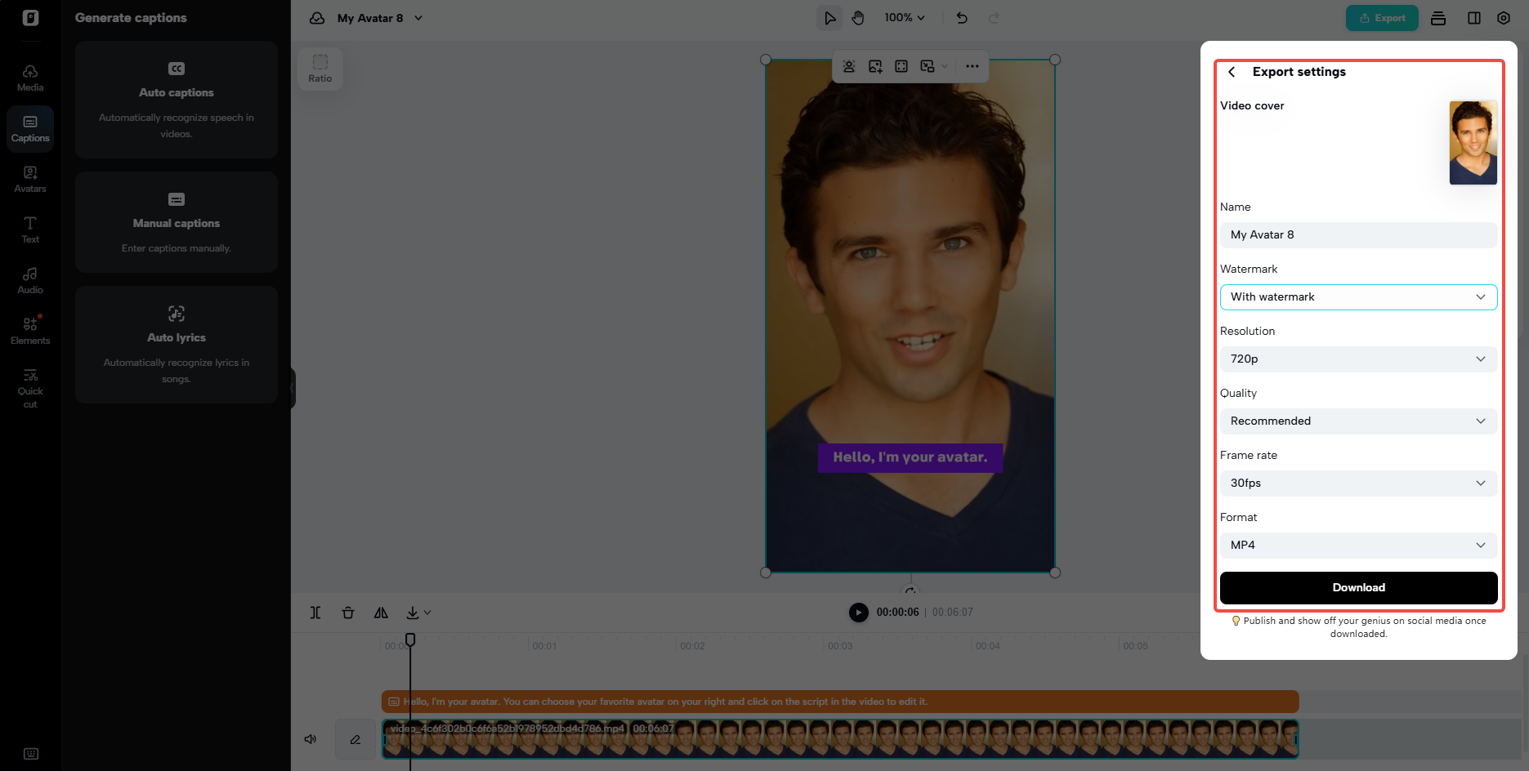
Task: Expand the 100% zoom level dropdown
Action: tap(905, 17)
